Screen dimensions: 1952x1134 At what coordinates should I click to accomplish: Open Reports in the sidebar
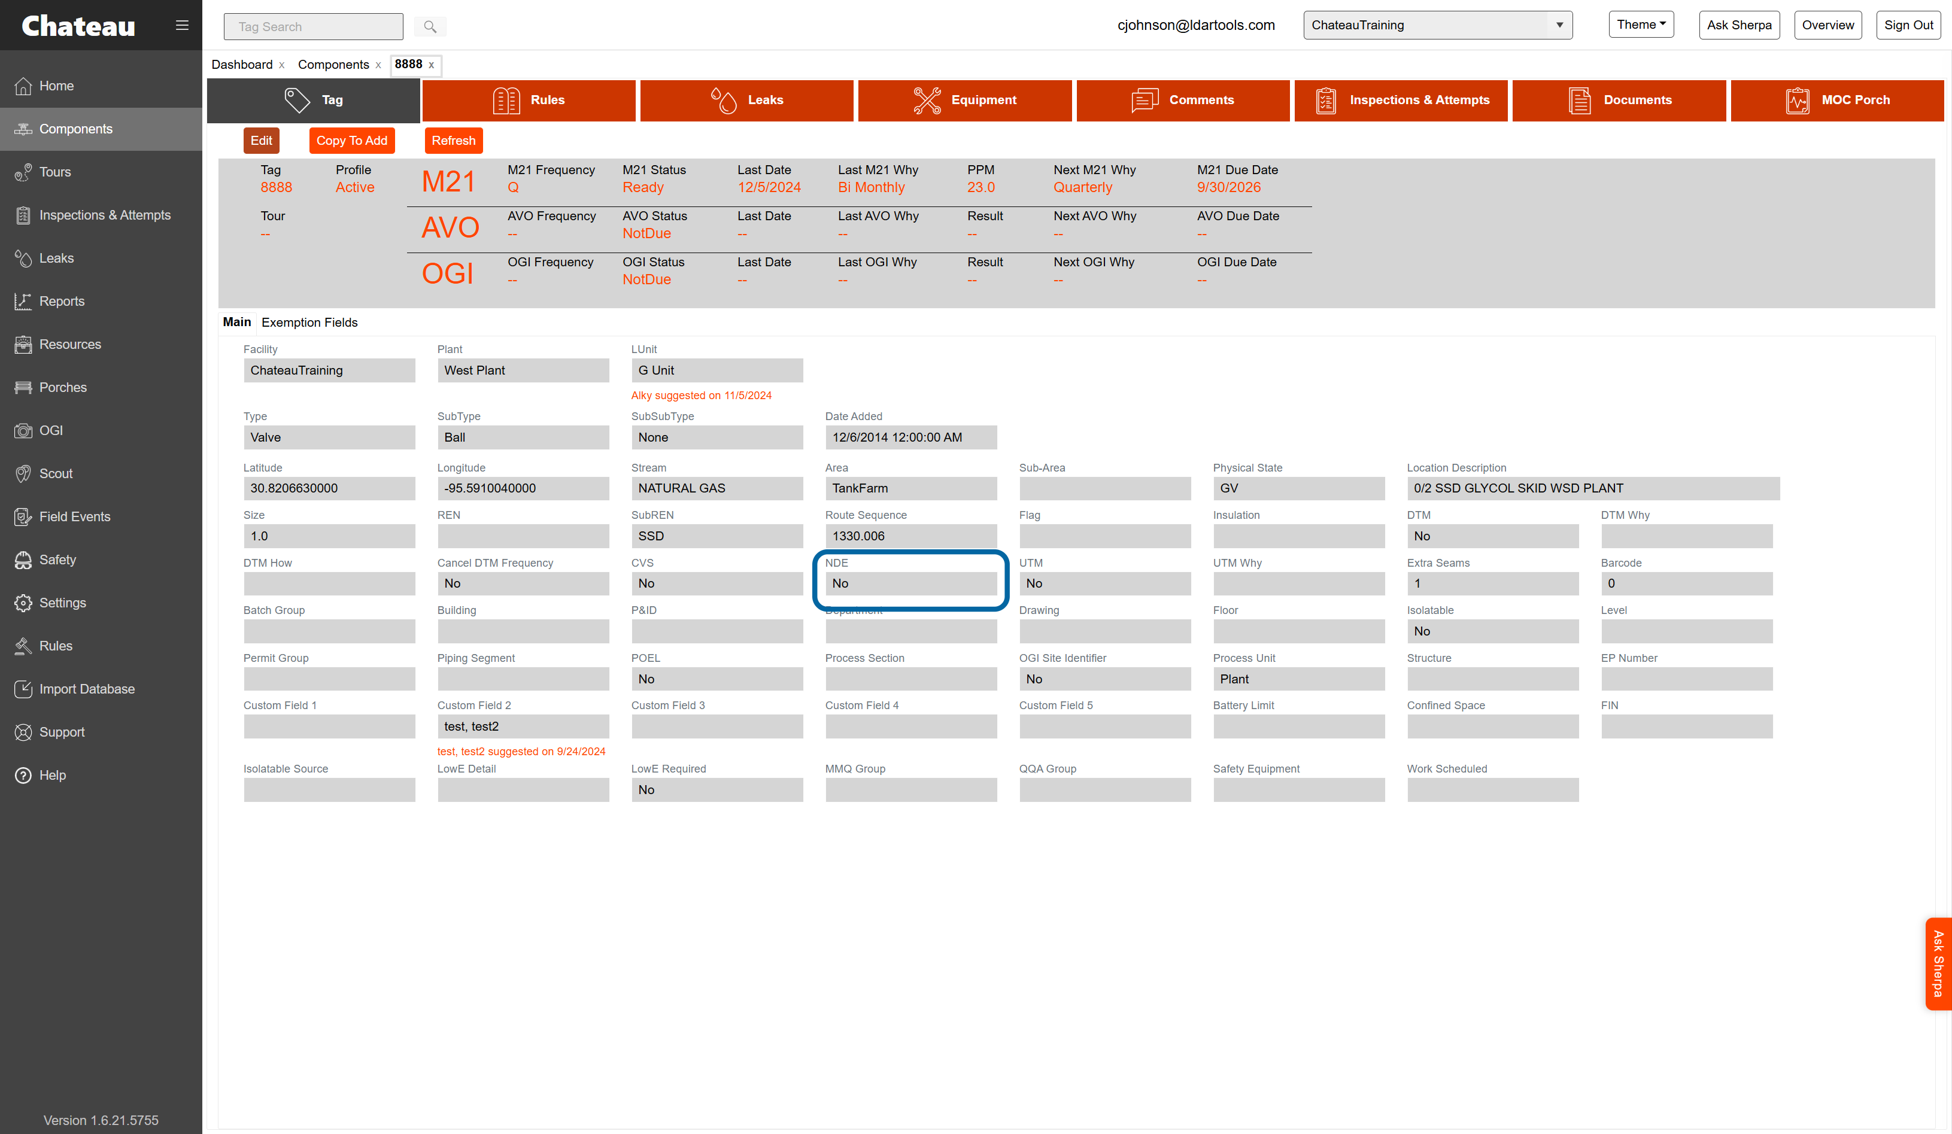coord(101,302)
